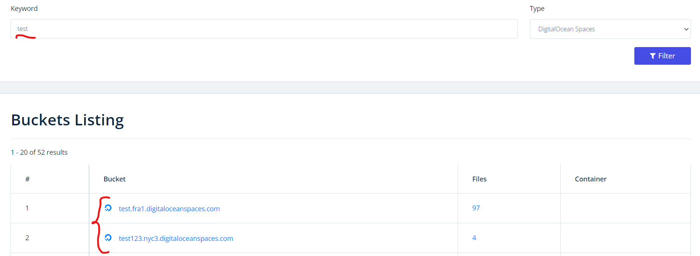Viewport: 700px width, 256px height.
Task: Open the test.fra1.digitaloceanspaces.com bucket link
Action: (x=169, y=209)
